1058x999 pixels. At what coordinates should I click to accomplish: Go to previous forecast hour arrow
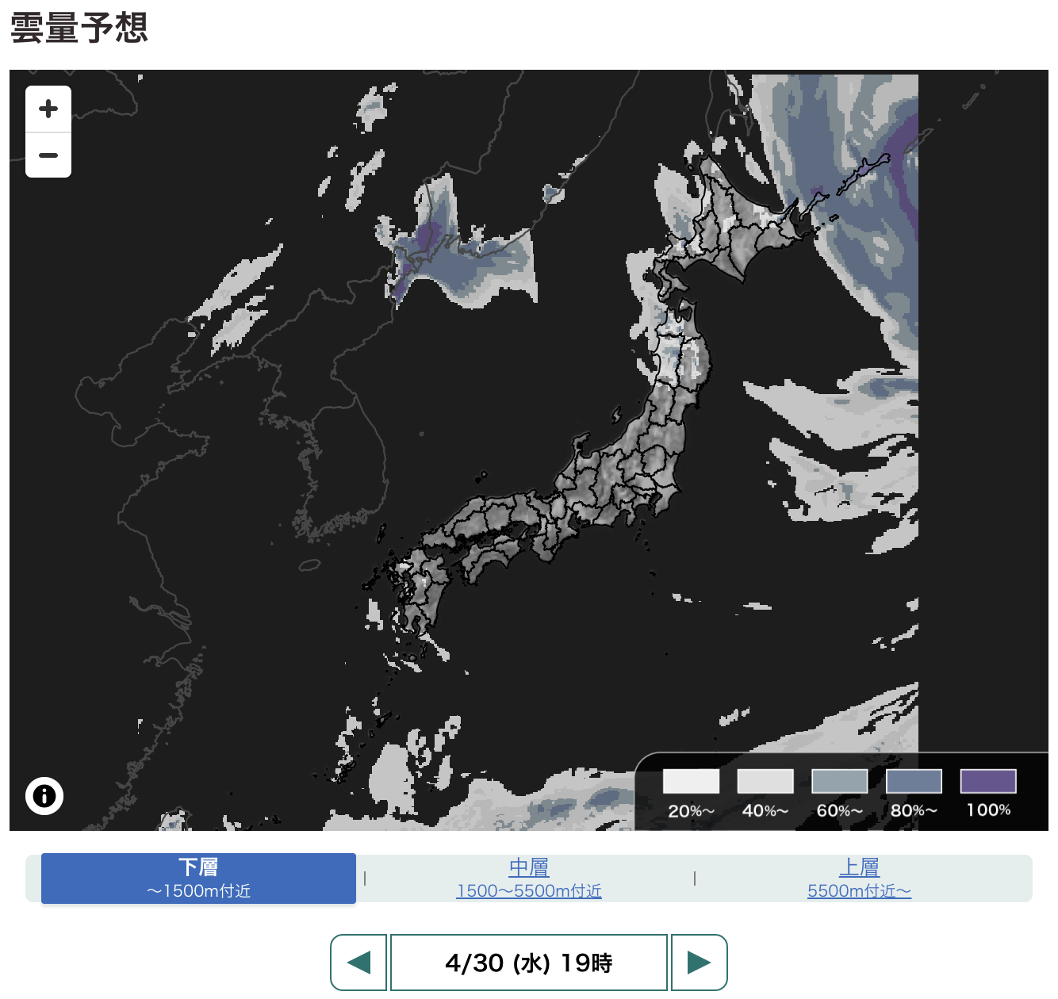coord(358,963)
